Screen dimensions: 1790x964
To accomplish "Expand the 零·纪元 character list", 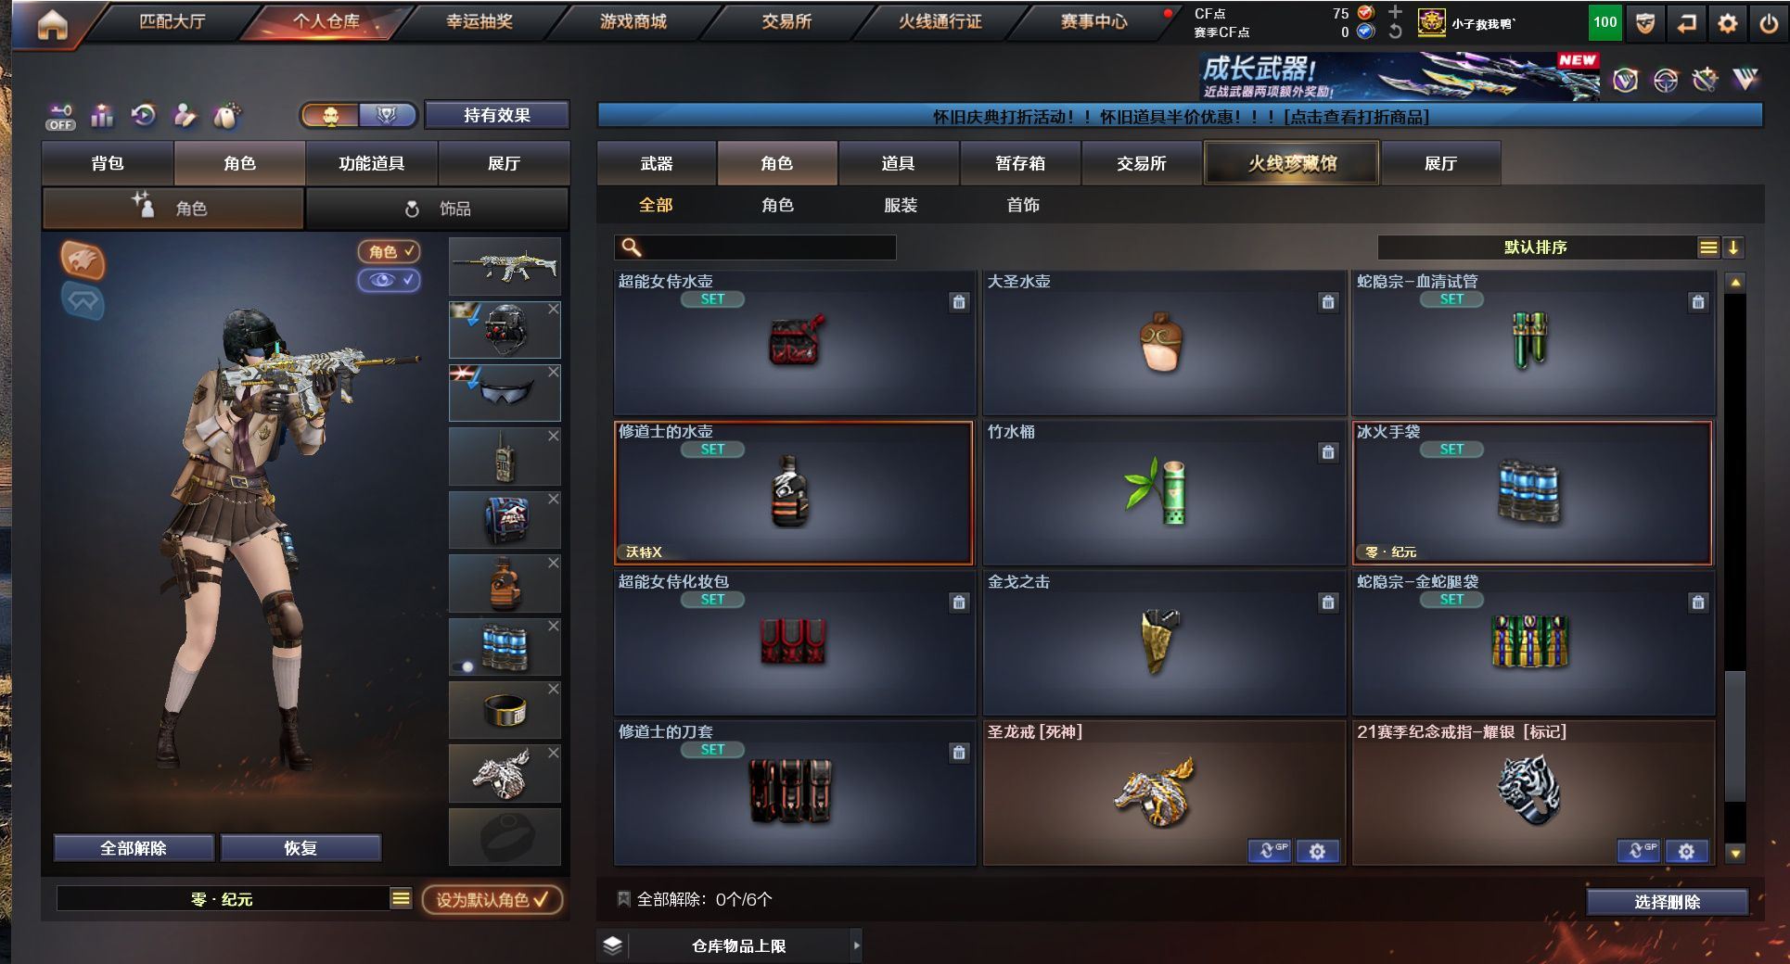I will point(401,898).
